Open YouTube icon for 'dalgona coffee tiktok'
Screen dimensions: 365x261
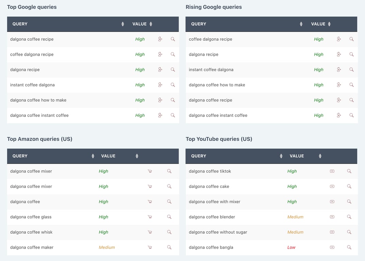(332, 171)
